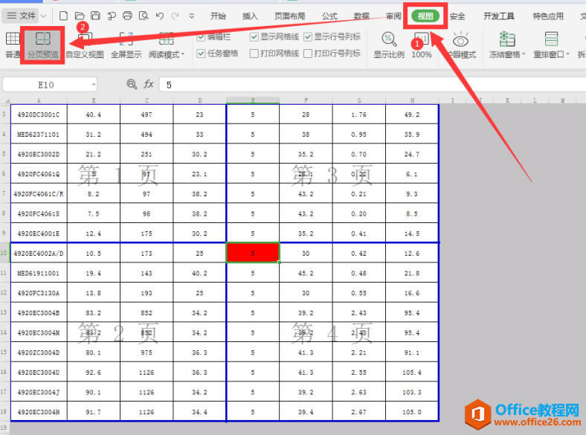Click the Open file folder icon

(x=80, y=16)
